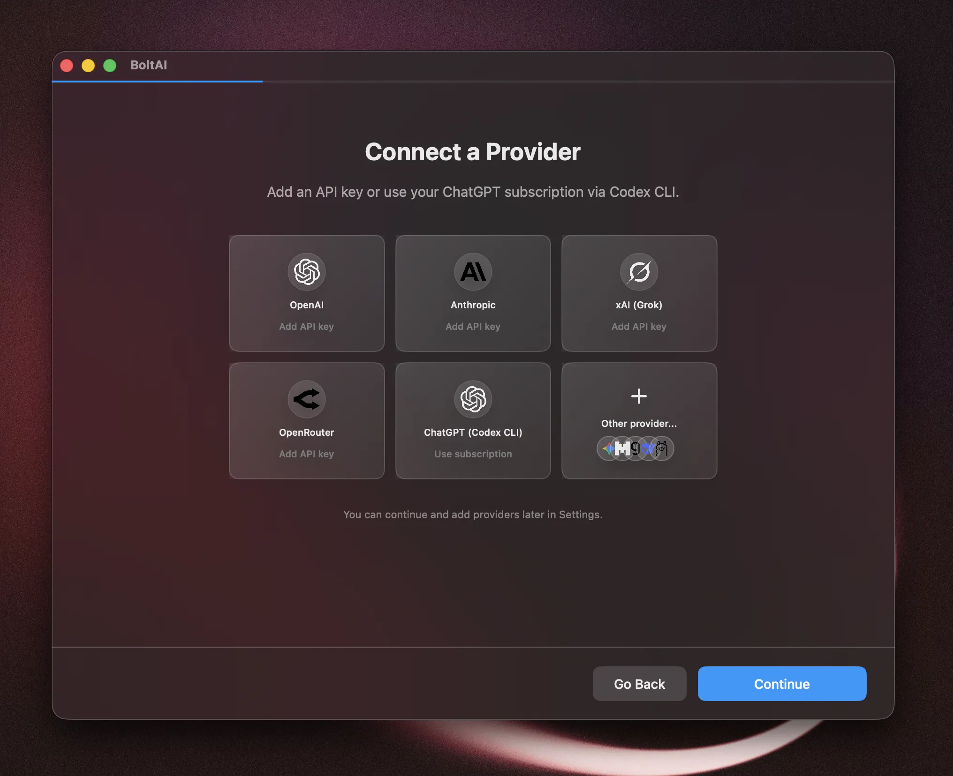Screen dimensions: 953x776
Task: Click the Ollama llama icon
Action: tap(662, 448)
